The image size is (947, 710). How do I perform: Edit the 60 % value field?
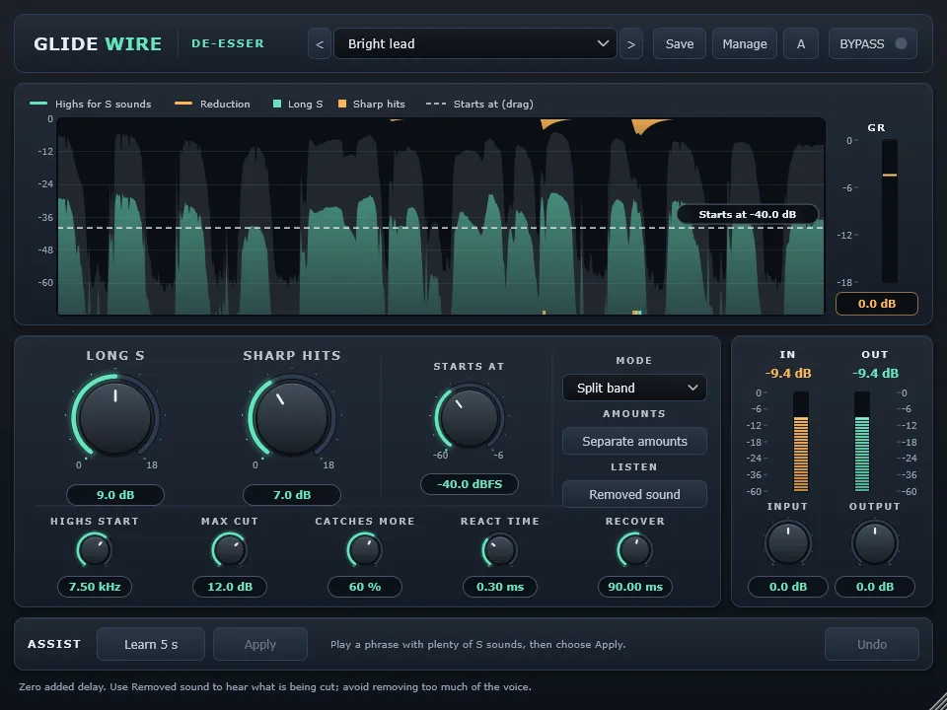365,587
